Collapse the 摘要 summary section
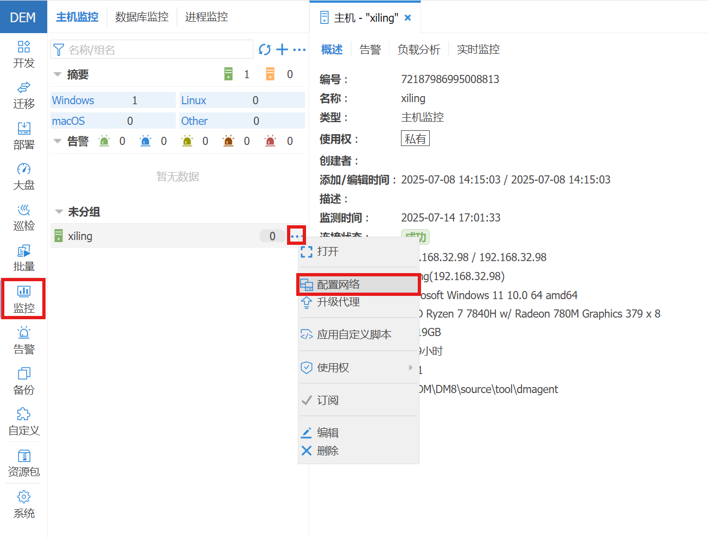This screenshot has height=538, width=707. pyautogui.click(x=59, y=74)
